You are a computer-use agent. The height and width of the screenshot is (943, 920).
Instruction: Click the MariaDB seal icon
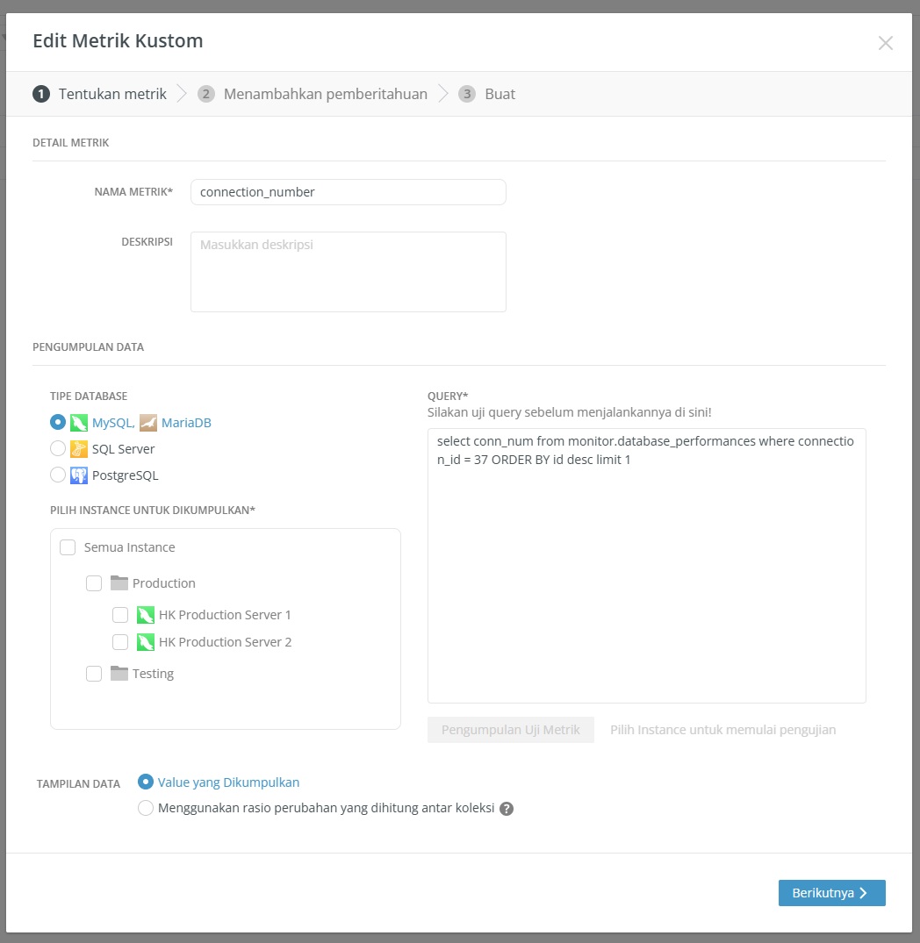(x=148, y=423)
